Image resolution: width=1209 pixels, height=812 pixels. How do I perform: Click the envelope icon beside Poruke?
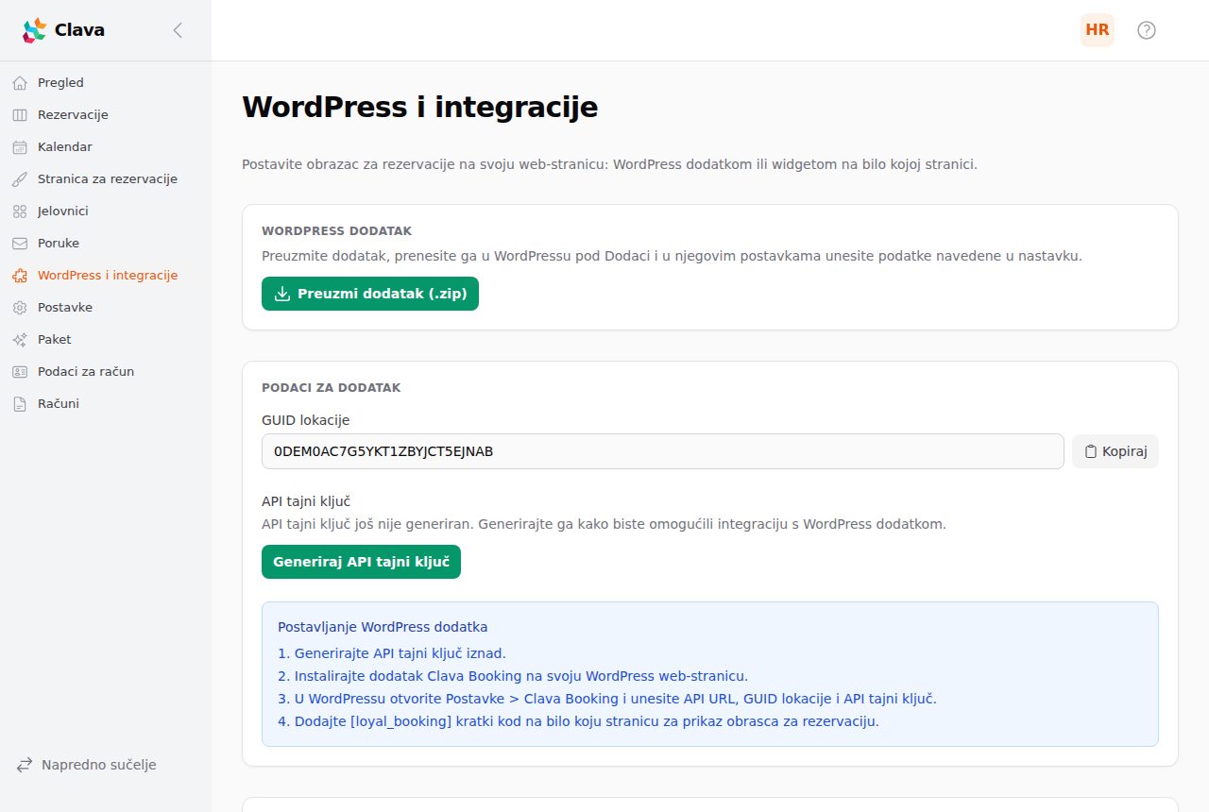point(20,244)
